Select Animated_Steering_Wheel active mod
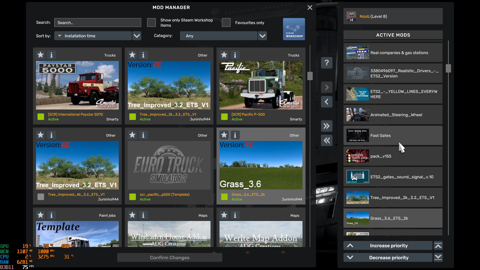The image size is (480, 270). [x=392, y=115]
